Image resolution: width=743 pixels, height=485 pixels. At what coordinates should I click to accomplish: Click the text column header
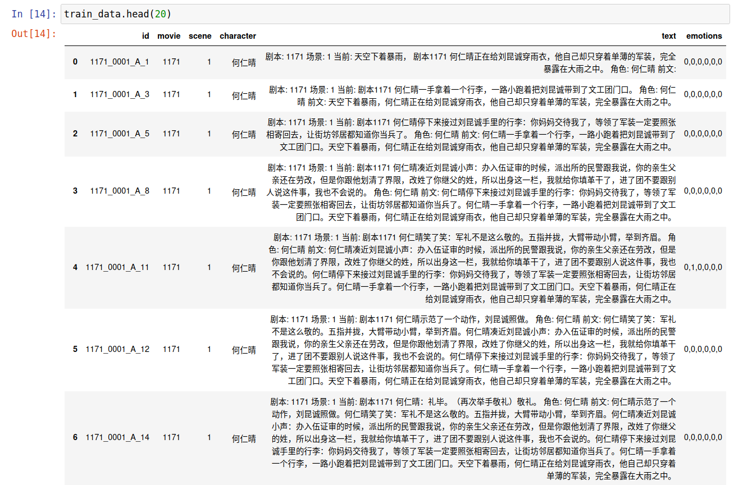click(669, 36)
